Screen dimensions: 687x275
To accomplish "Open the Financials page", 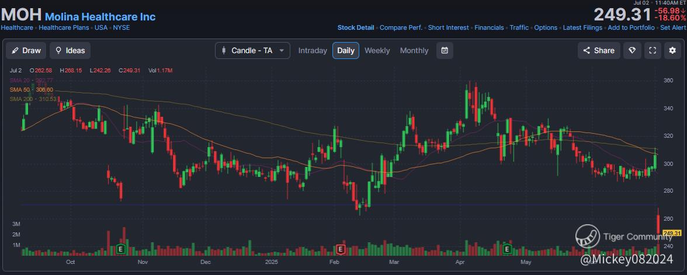I will (490, 27).
